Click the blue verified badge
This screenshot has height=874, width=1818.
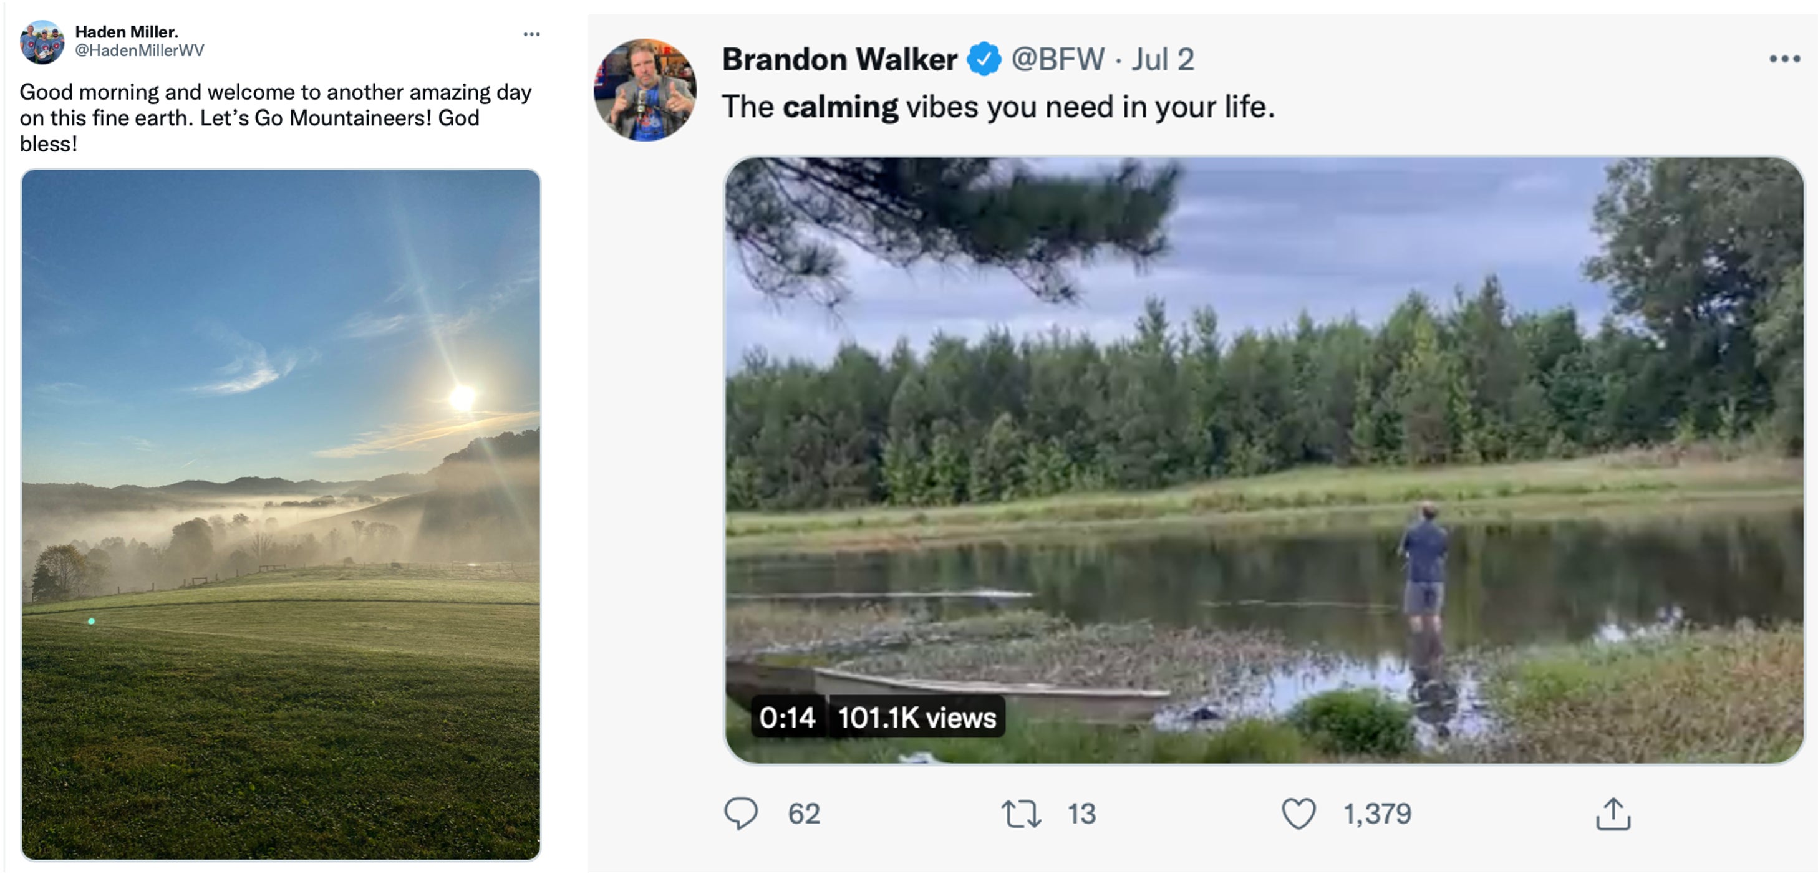tap(984, 59)
